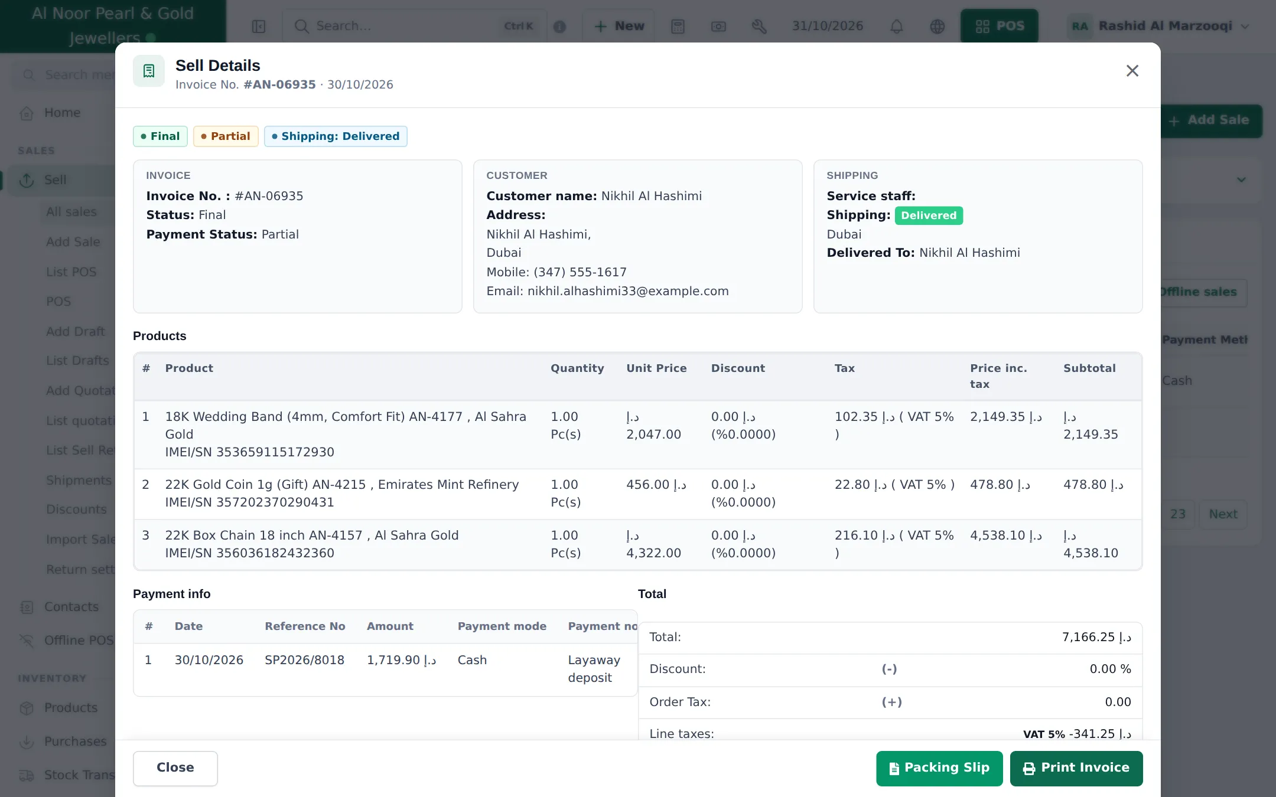
Task: Open the wrench tools icon
Action: tap(759, 27)
